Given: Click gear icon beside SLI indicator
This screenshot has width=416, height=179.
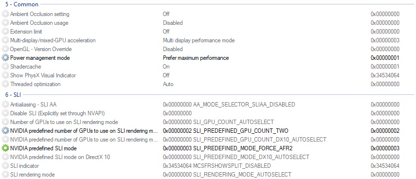Looking at the screenshot, I should (5, 166).
